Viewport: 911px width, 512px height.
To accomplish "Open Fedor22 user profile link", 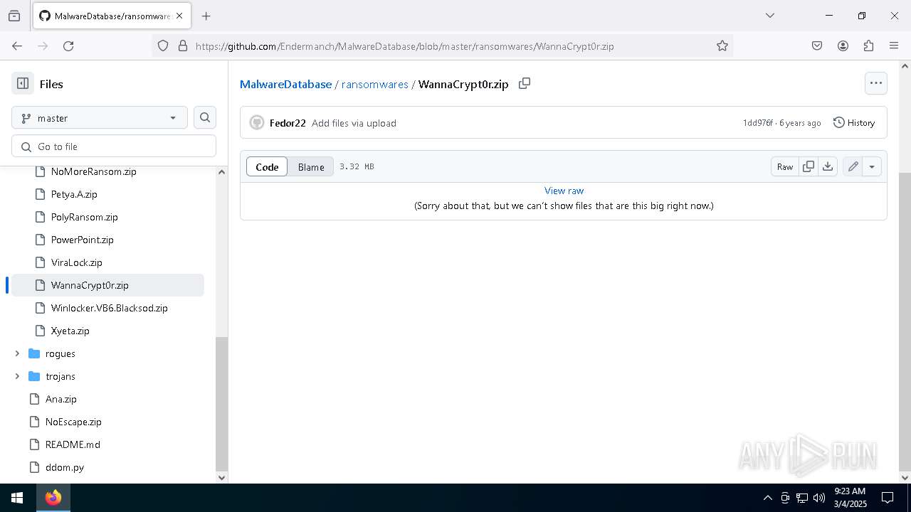I will (x=288, y=123).
